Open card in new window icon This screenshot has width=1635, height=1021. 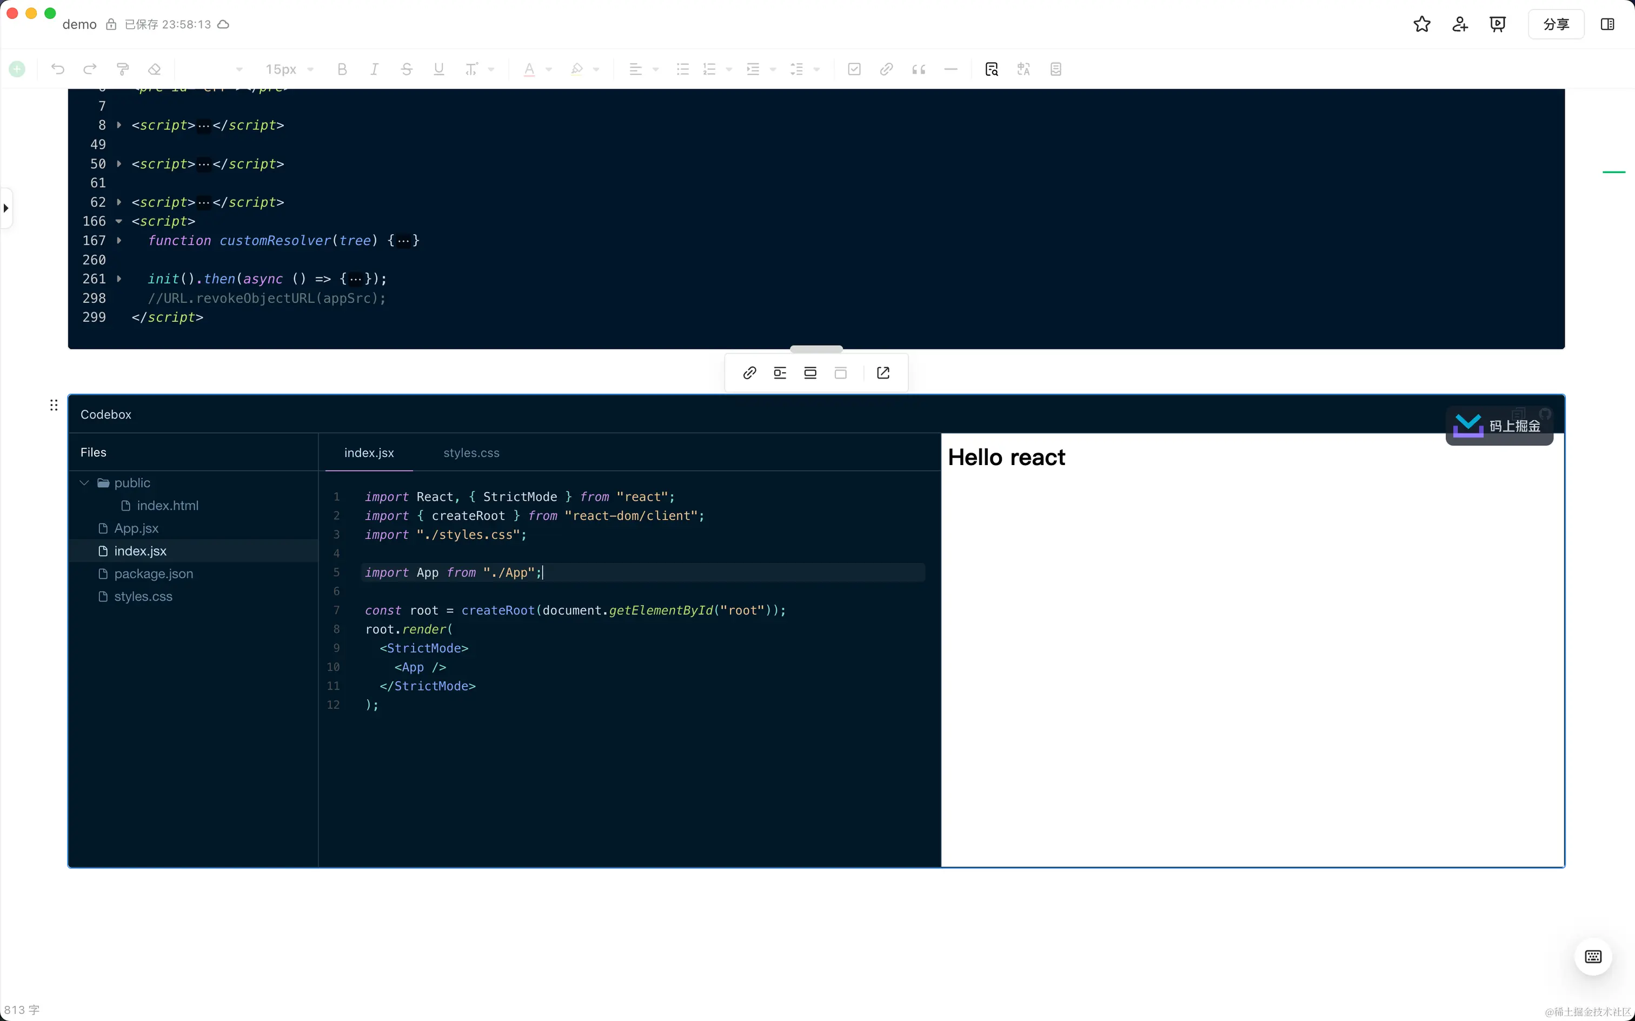pyautogui.click(x=883, y=373)
